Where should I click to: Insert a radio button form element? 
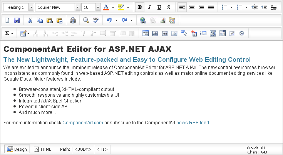pos(241,33)
